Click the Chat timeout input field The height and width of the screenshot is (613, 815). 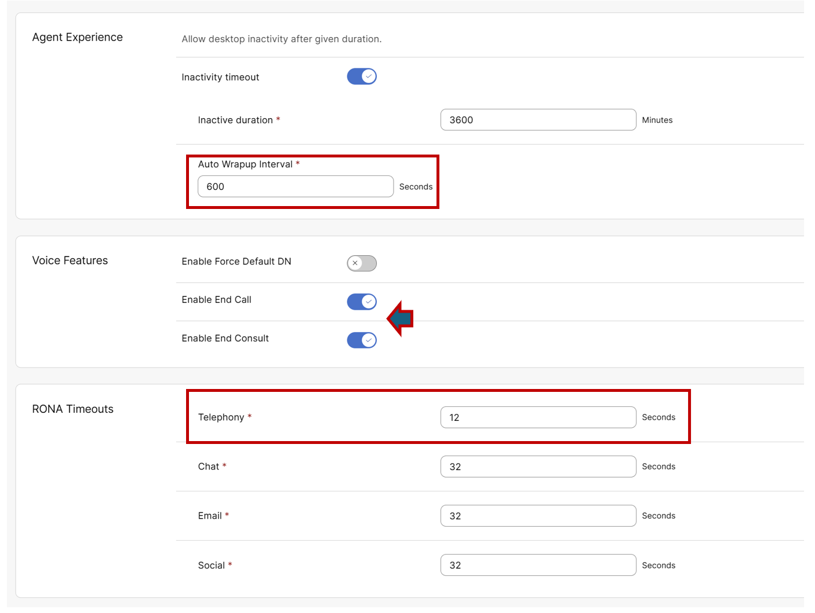(538, 467)
